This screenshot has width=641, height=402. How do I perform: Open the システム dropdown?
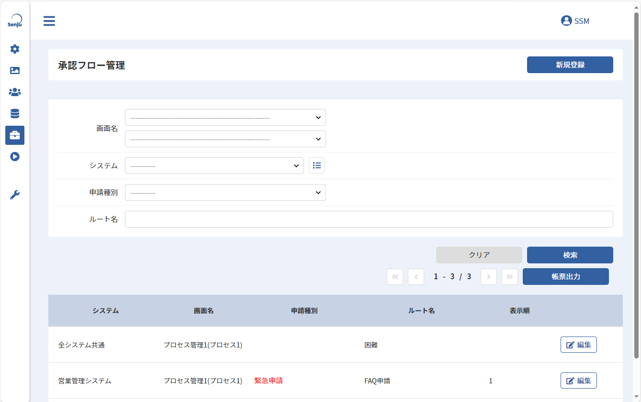pos(214,166)
